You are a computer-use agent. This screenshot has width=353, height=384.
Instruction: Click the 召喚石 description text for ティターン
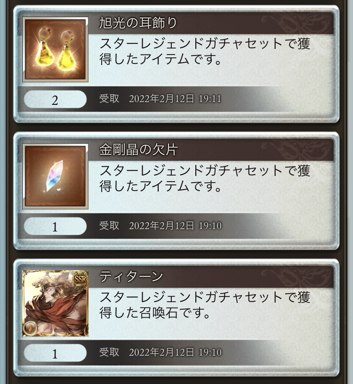click(x=205, y=305)
